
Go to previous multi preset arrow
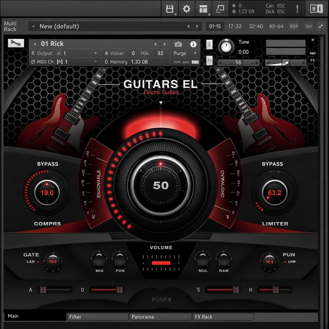[188, 26]
